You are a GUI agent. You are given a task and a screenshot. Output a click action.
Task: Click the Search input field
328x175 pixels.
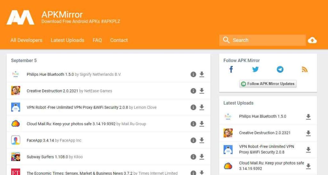click(262, 40)
